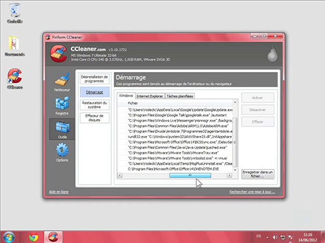325x243 pixels.
Task: Click the CCleaner logo in header
Action: (x=58, y=54)
